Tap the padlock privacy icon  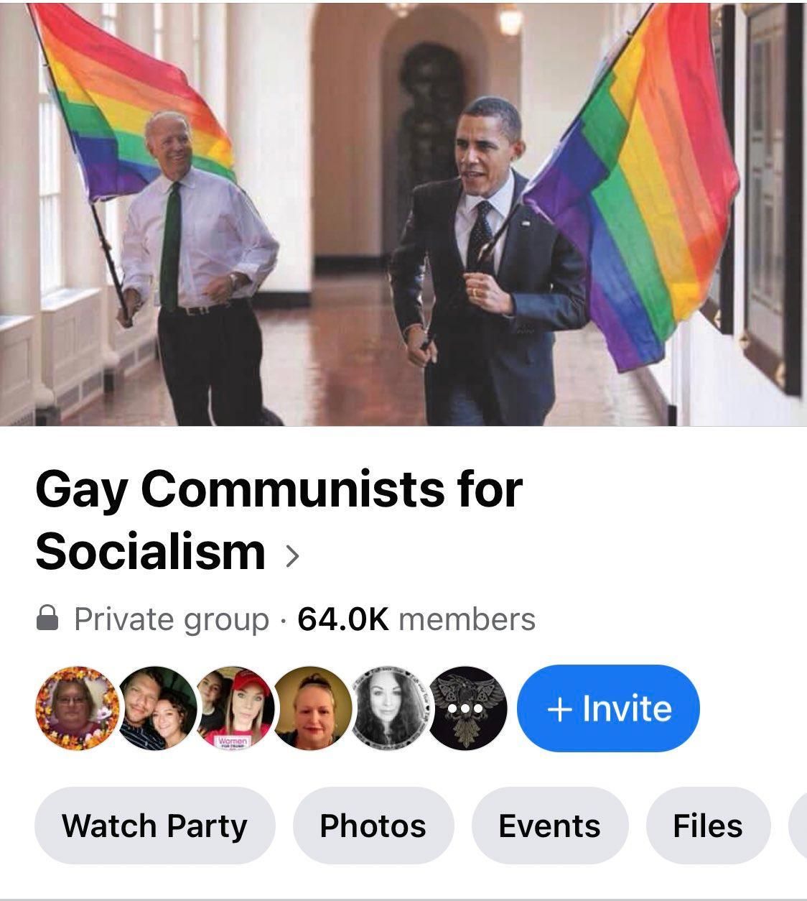(x=47, y=618)
